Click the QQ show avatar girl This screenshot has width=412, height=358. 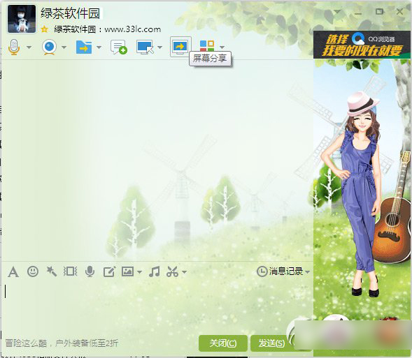click(x=362, y=194)
